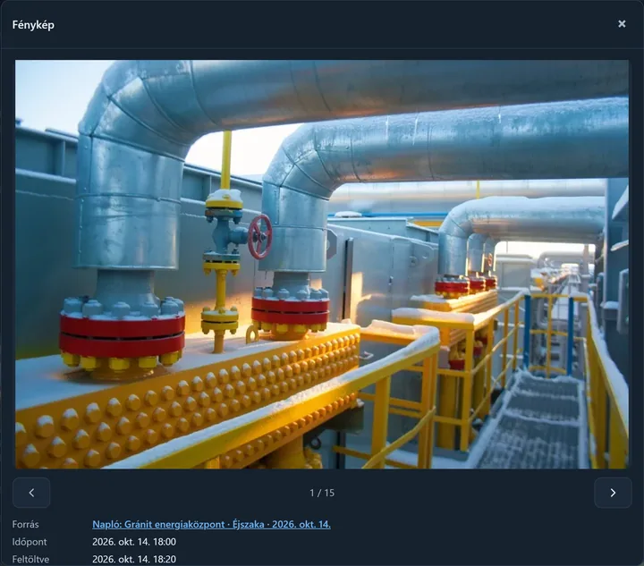This screenshot has height=566, width=644.
Task: Close the Fénykép dialog with the X
Action: click(622, 24)
